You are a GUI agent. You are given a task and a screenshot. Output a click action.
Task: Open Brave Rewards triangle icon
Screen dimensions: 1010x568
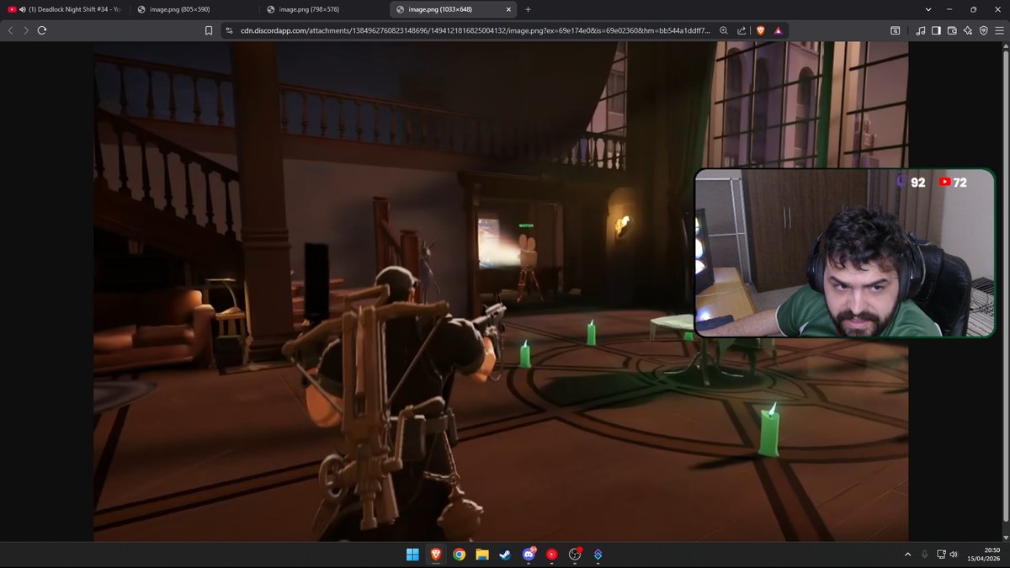778,30
